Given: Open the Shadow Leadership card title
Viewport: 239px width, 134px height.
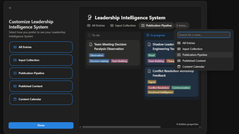Looking at the screenshot, I should (163, 47).
